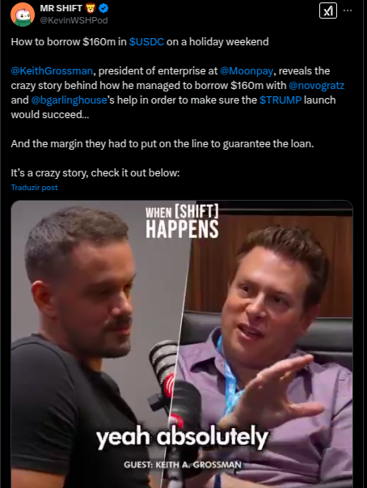
Task: Open the MR SHIFT display name
Action: (61, 8)
